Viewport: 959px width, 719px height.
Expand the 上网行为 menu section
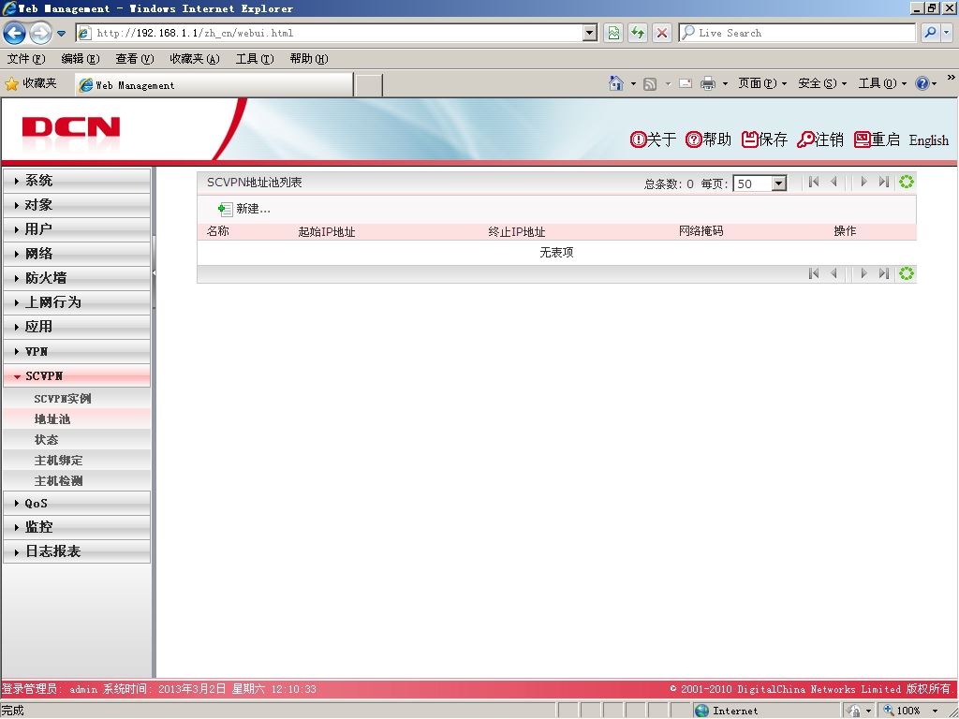tap(77, 302)
